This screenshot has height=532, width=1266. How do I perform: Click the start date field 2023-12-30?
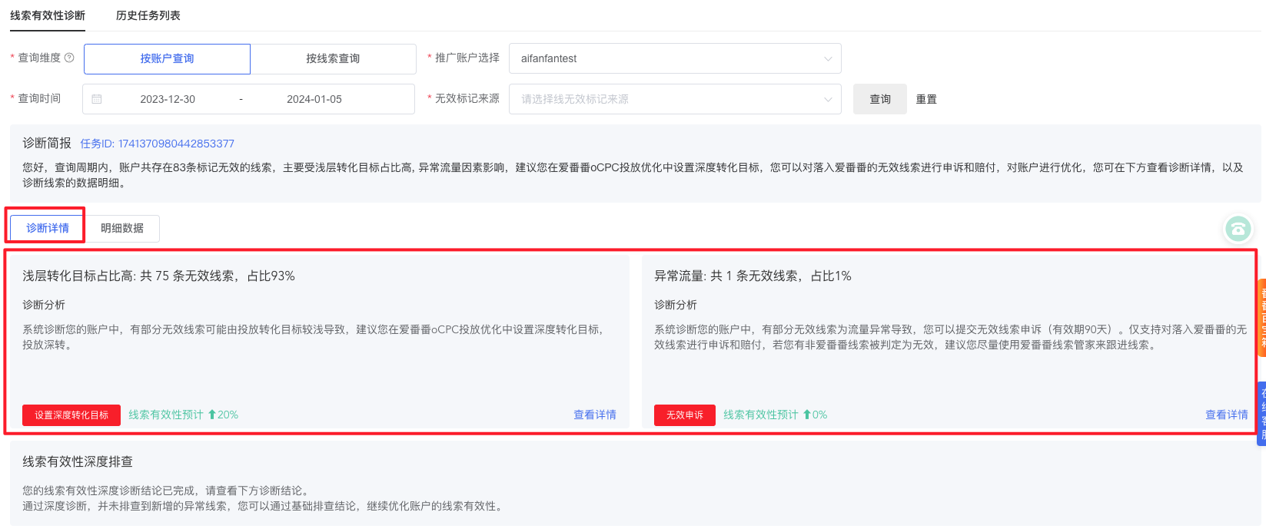(x=168, y=99)
